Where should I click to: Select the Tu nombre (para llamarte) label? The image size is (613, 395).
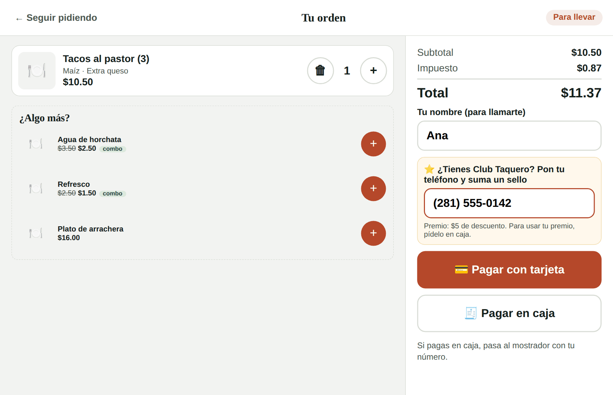[471, 112]
